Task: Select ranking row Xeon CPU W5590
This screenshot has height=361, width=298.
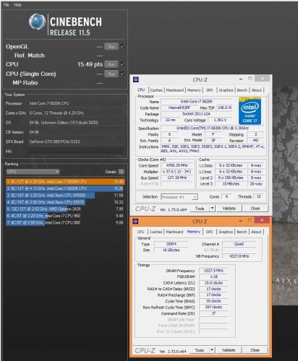Action: pos(65,195)
